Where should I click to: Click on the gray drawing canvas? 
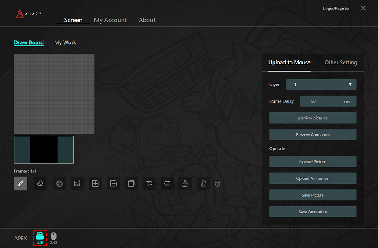54,94
